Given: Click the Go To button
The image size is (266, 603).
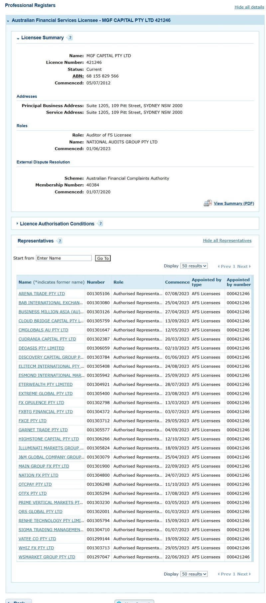Looking at the screenshot, I should click(x=103, y=258).
